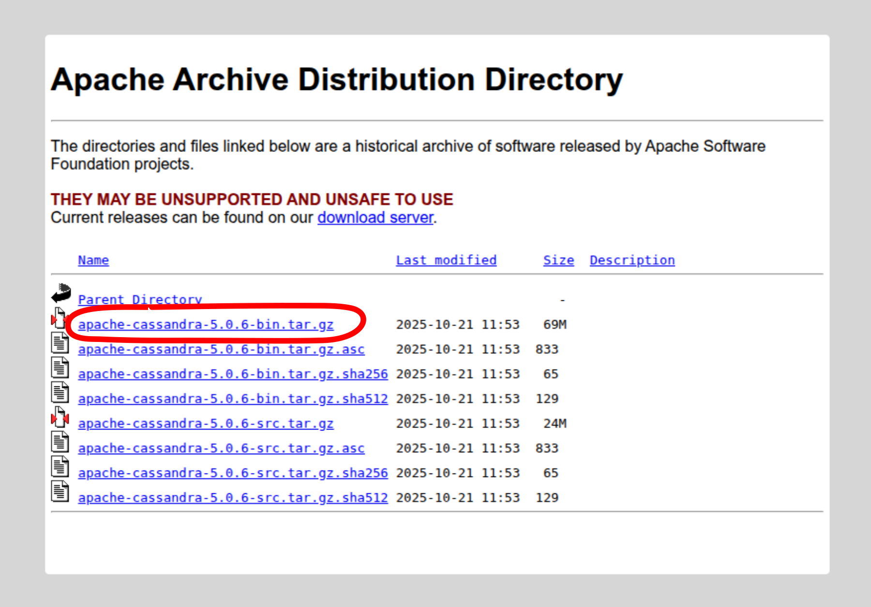871x607 pixels.
Task: Click the archive icon beside src.tar.gz
Action: click(x=60, y=417)
